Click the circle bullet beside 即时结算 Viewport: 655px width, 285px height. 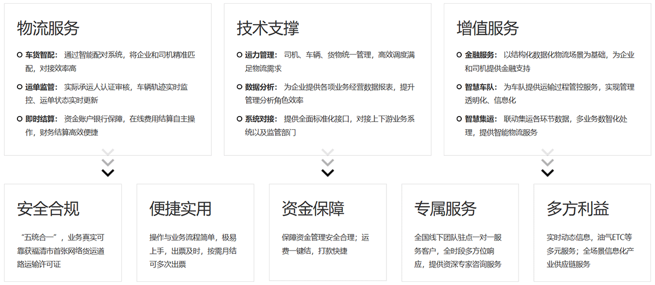pyautogui.click(x=20, y=118)
